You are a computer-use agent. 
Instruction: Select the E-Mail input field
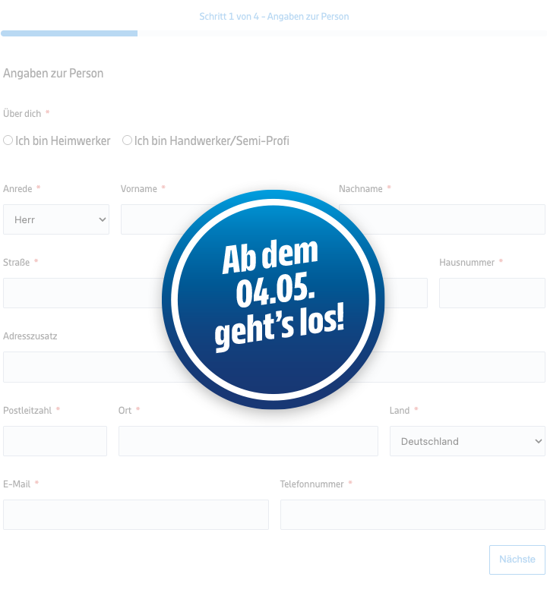point(136,515)
